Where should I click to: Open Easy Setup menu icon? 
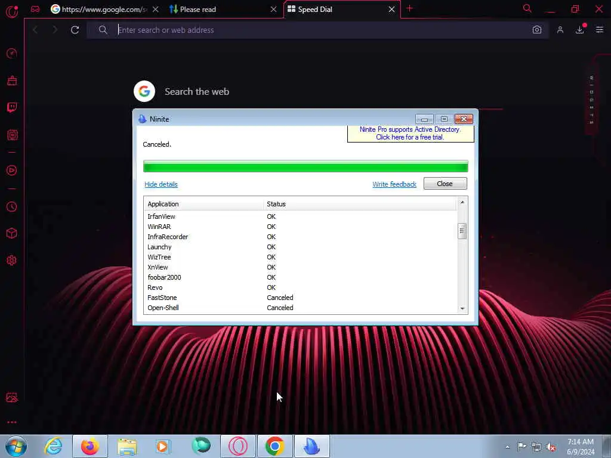(600, 30)
